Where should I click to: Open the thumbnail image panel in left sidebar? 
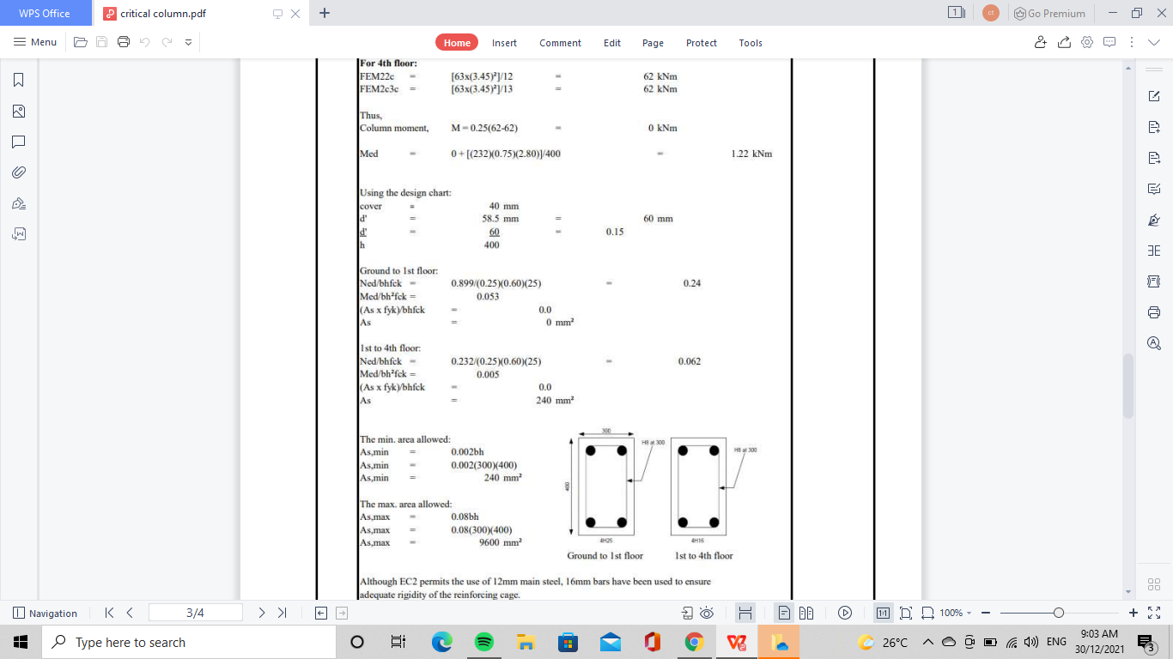18,111
